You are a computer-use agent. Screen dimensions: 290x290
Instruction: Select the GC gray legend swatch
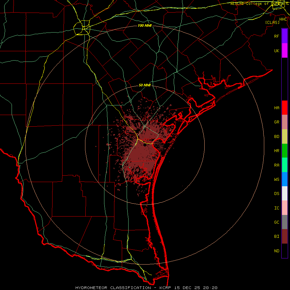pyautogui.click(x=285, y=222)
